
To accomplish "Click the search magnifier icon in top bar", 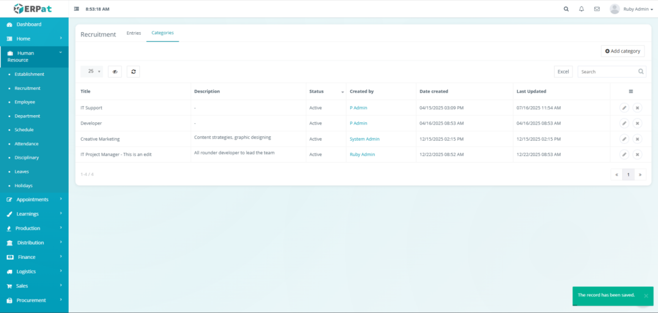I will 566,9.
